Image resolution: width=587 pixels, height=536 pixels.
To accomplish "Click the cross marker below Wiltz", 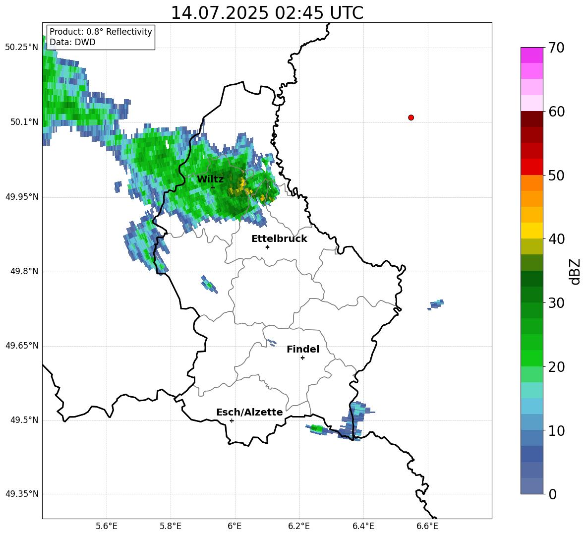I will (x=213, y=187).
